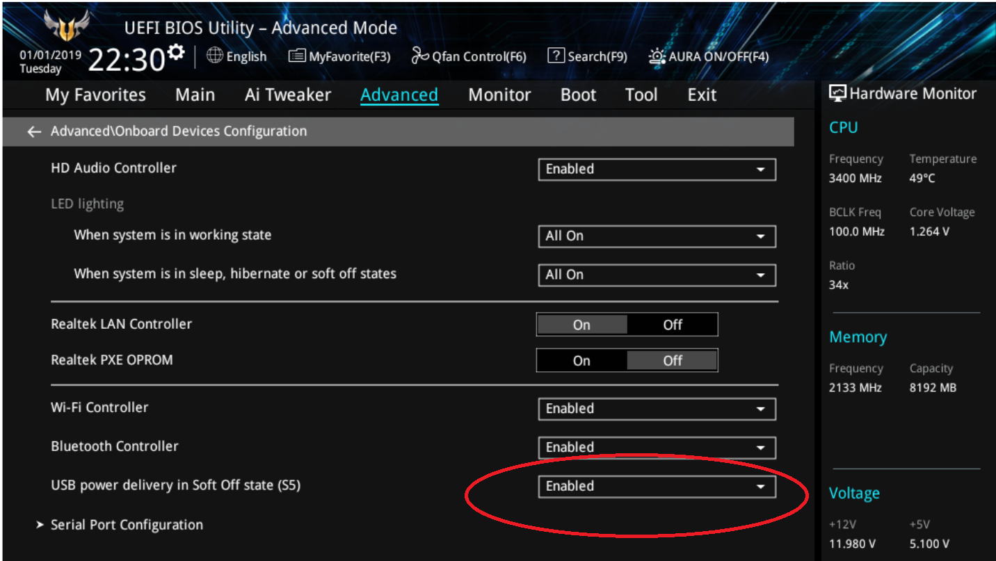Click the globe language icon
Image resolution: width=996 pixels, height=561 pixels.
pos(215,56)
